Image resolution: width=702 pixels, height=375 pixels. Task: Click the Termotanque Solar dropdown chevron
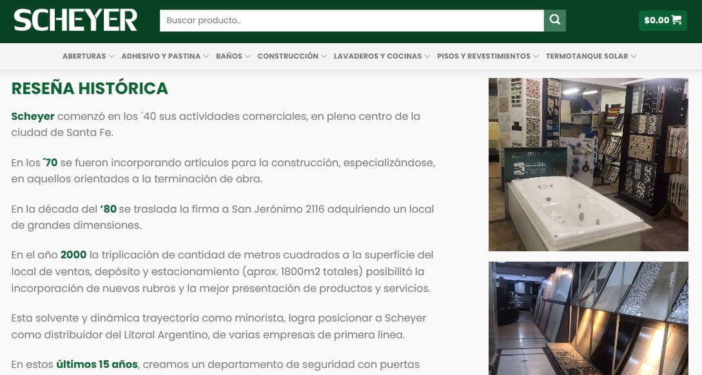click(x=634, y=57)
